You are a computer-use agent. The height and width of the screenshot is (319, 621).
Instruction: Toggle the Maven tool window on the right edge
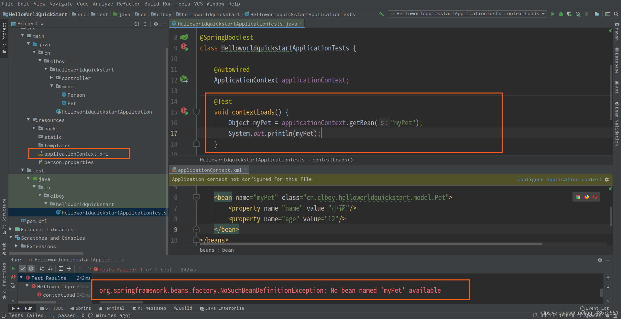(617, 31)
